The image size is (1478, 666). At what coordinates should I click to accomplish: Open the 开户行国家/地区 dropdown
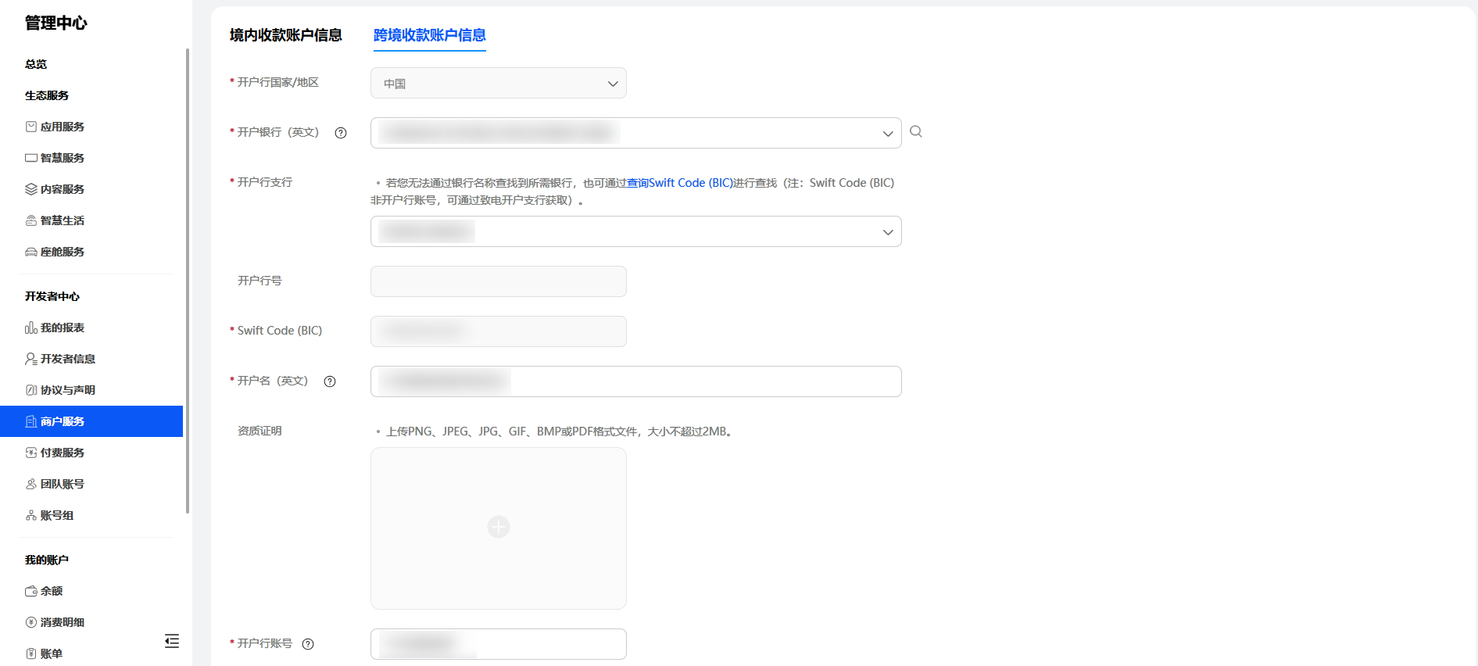(499, 83)
